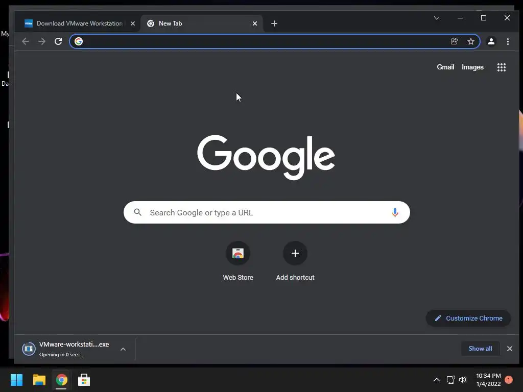This screenshot has width=523, height=392.
Task: Close the New Tab tab
Action: pos(255,23)
